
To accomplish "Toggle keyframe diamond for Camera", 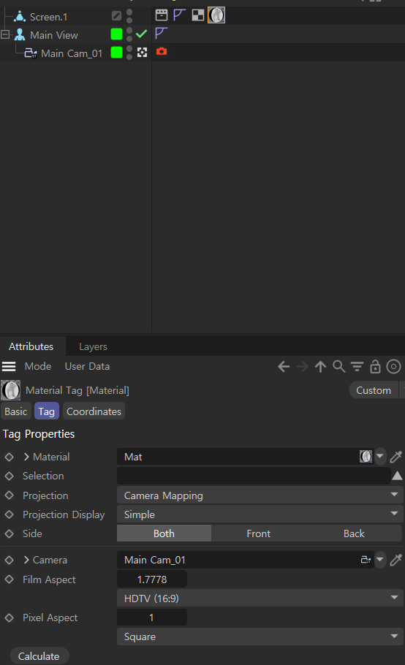I will coord(9,560).
